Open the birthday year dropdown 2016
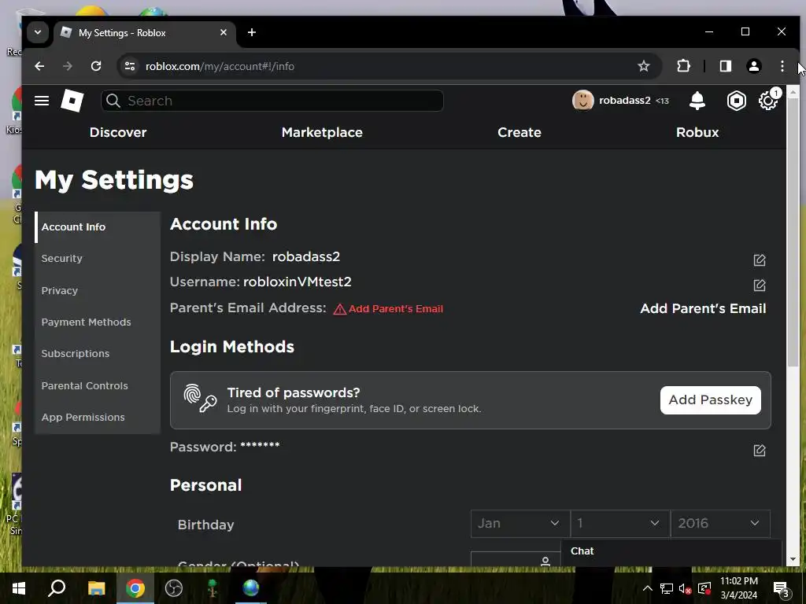Image resolution: width=806 pixels, height=604 pixels. click(x=720, y=523)
